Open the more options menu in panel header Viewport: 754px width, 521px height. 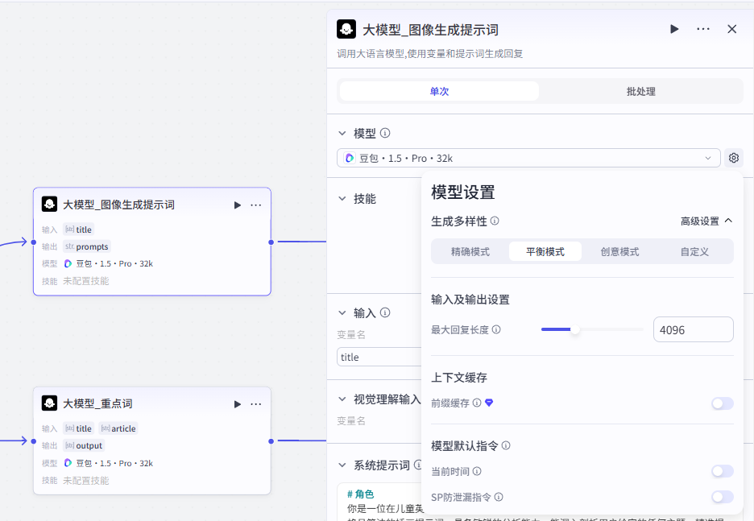point(703,29)
